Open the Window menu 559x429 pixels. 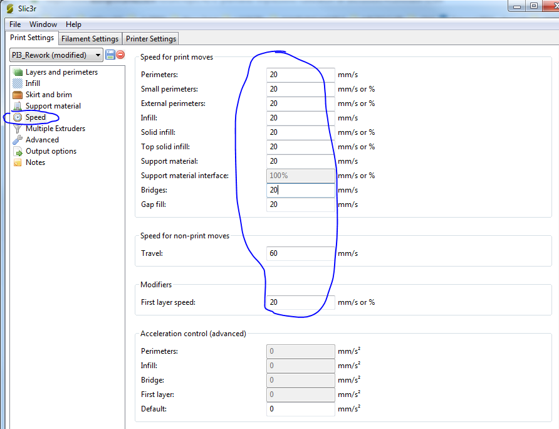point(43,24)
